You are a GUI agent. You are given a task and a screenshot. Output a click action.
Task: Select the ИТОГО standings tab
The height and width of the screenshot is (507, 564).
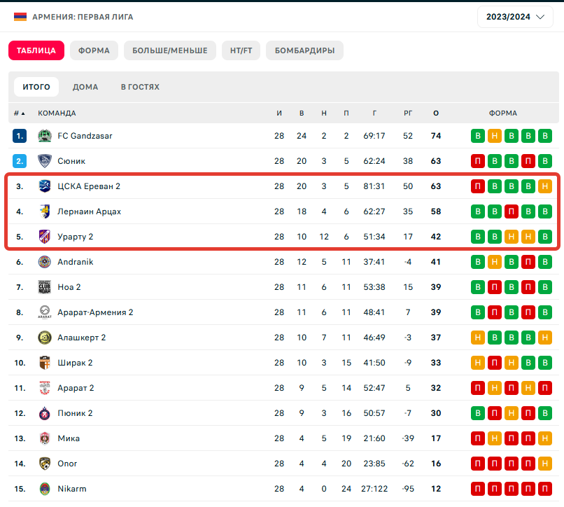[x=36, y=87]
